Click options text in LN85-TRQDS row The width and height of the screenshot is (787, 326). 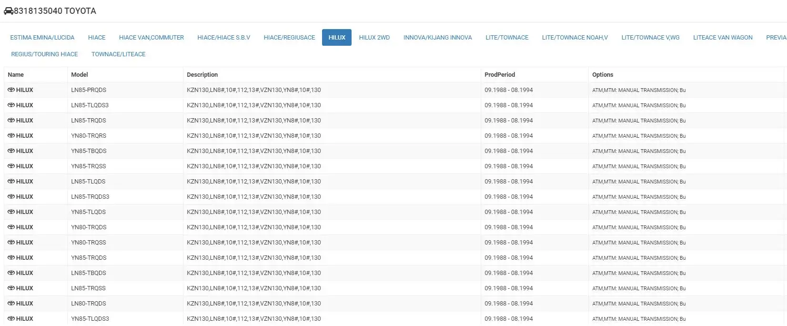(639, 120)
